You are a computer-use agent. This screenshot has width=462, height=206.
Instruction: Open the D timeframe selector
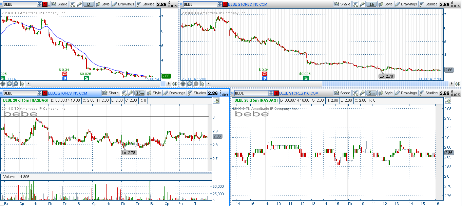89,4
